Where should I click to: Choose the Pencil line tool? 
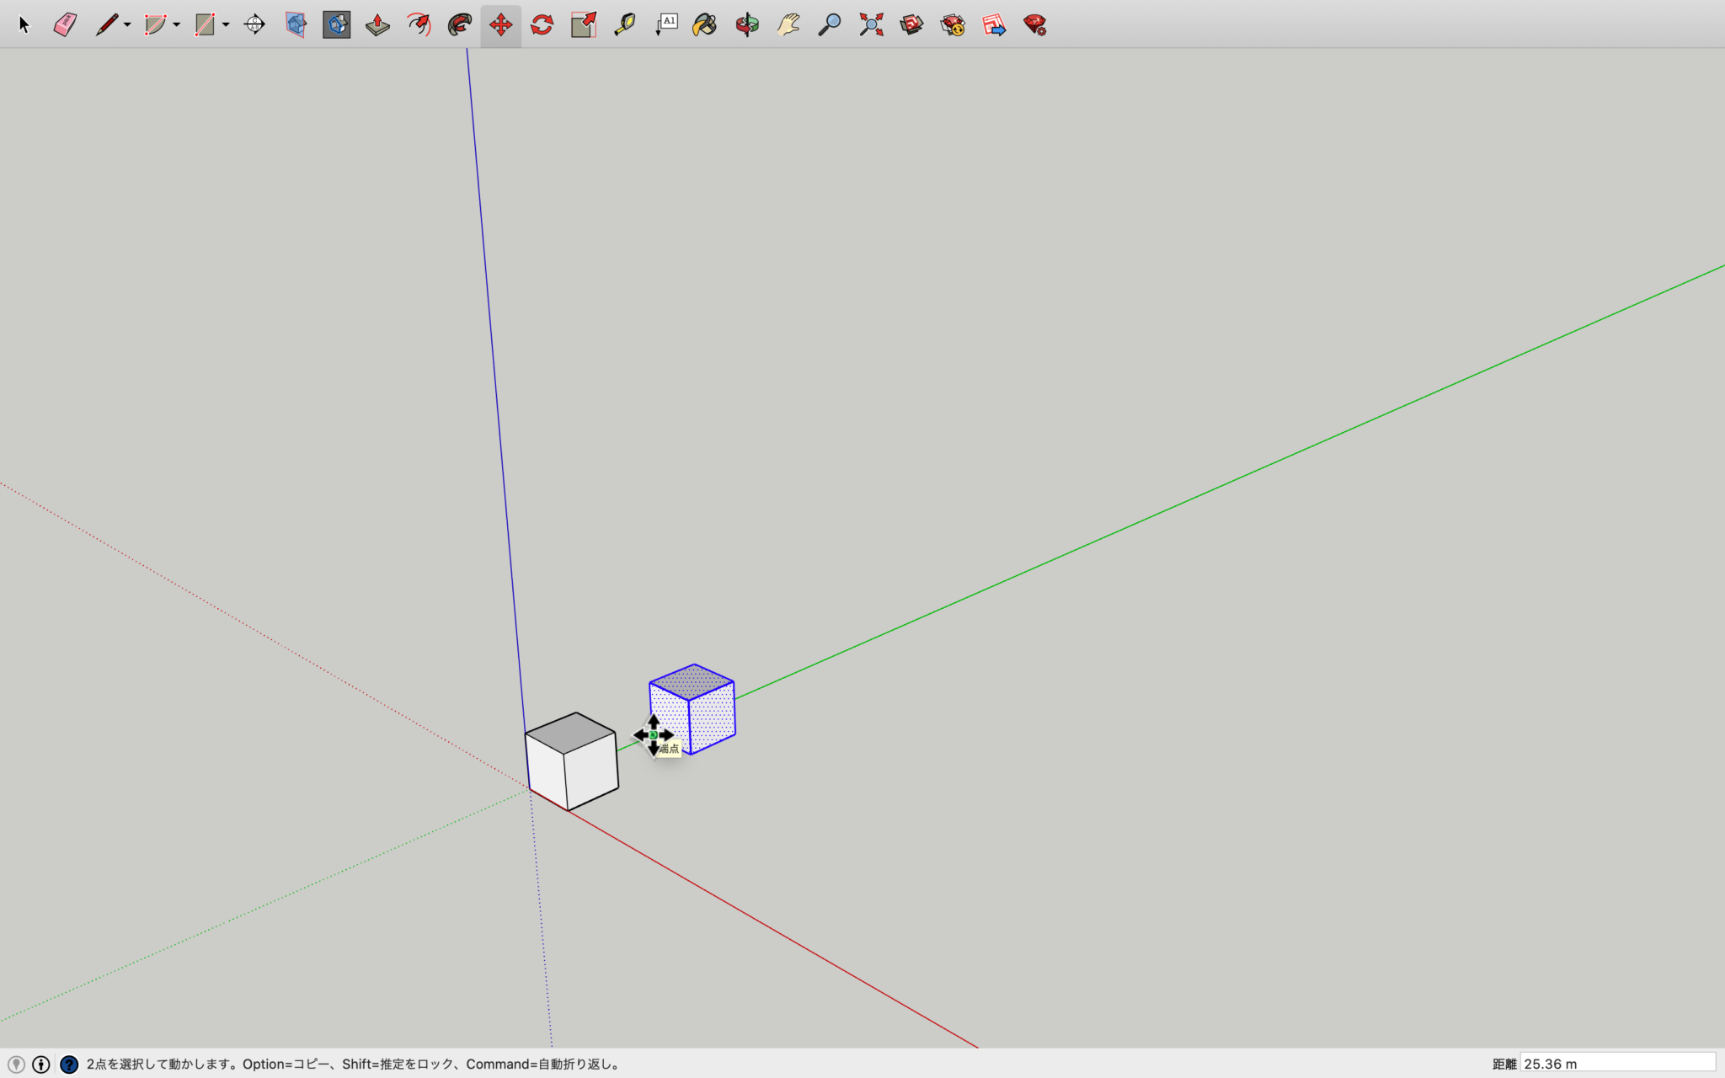pos(106,25)
